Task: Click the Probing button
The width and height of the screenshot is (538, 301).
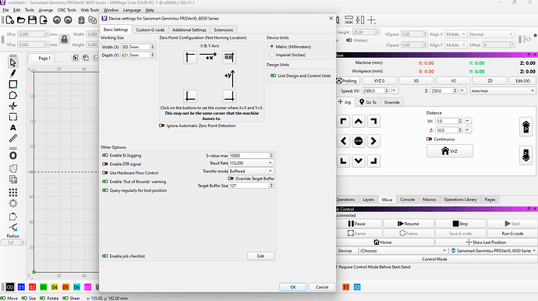Action: (347, 80)
